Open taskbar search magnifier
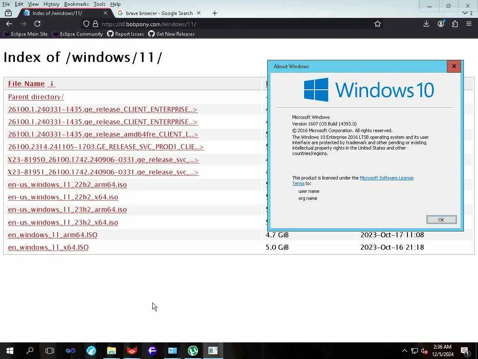 point(30,350)
